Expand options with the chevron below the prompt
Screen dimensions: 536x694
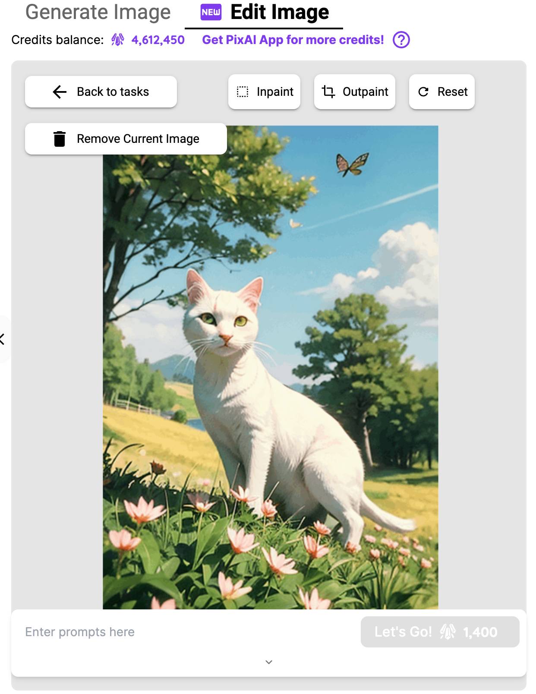[x=269, y=662]
